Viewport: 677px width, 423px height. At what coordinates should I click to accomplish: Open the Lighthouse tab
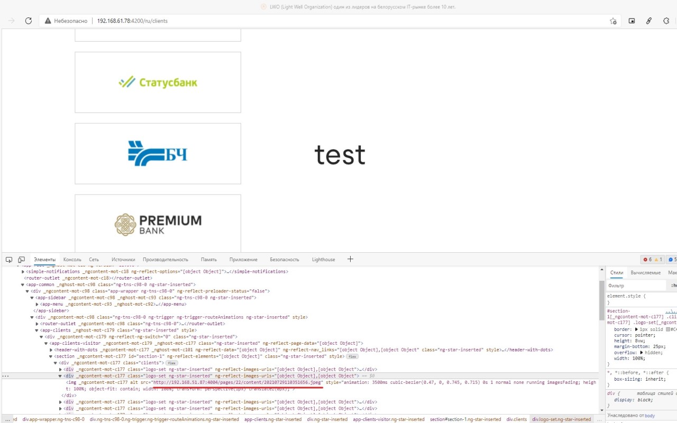coord(324,260)
